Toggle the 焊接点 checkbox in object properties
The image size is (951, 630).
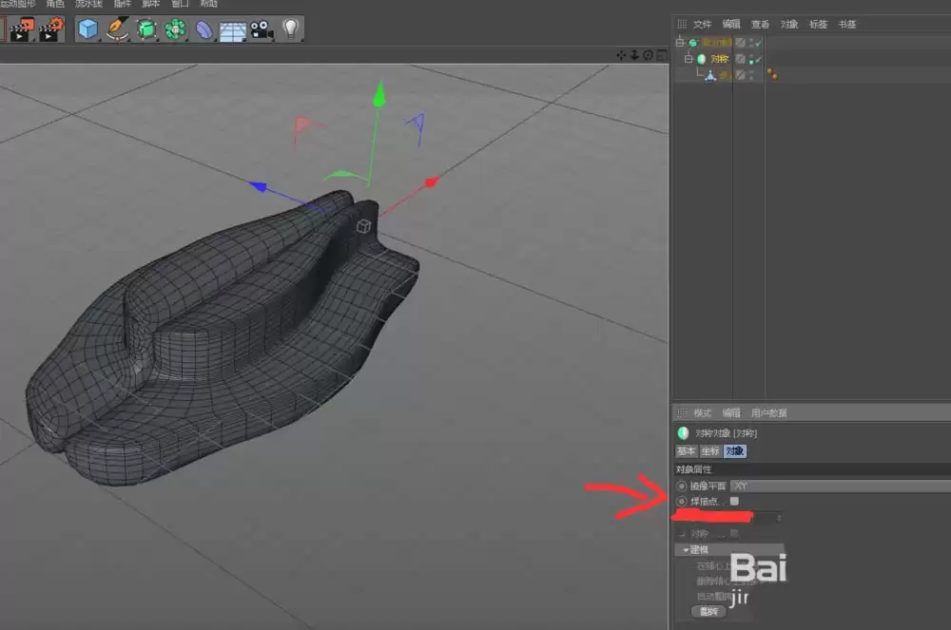pos(734,501)
